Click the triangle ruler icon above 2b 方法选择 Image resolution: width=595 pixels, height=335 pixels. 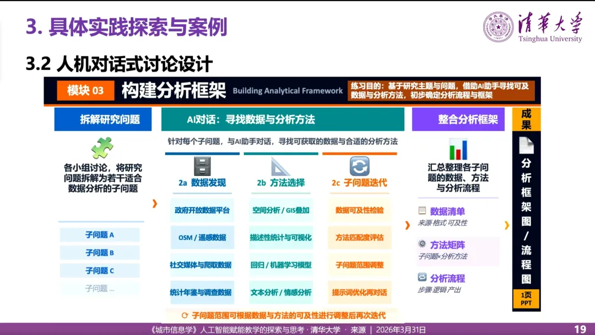[280, 167]
